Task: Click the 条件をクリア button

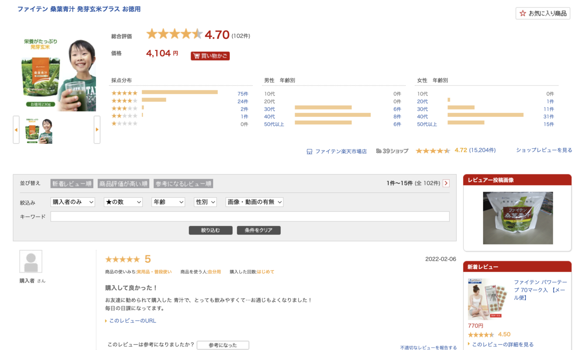Action: pos(259,230)
